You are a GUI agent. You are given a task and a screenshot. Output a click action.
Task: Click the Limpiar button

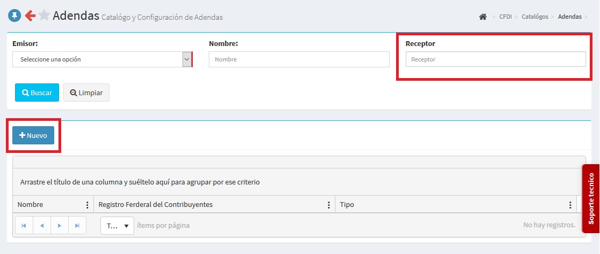(x=86, y=93)
